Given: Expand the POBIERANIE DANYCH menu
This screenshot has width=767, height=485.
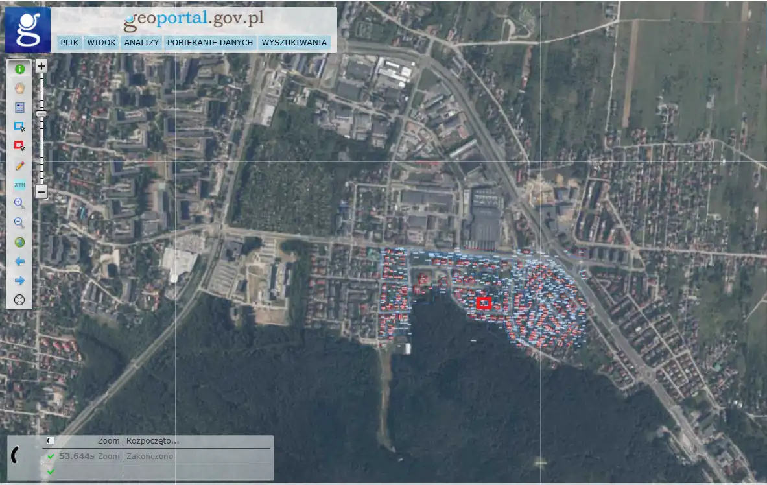Looking at the screenshot, I should tap(209, 43).
